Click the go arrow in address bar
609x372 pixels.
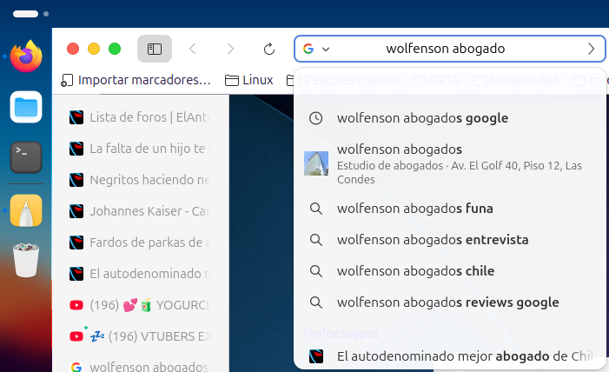591,49
